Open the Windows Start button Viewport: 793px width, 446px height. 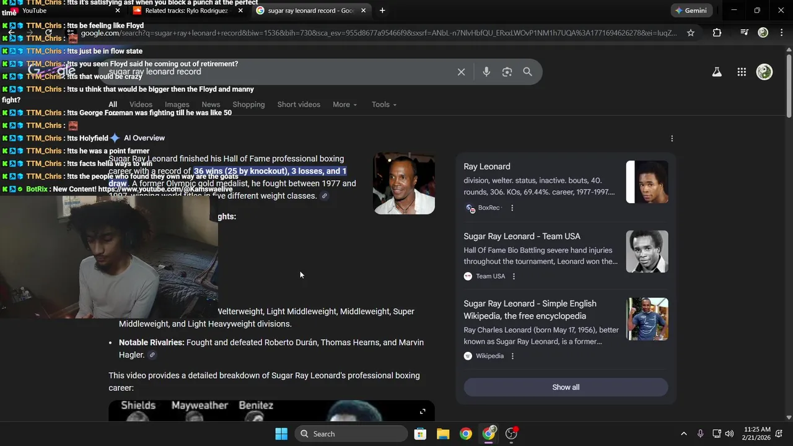tap(281, 434)
